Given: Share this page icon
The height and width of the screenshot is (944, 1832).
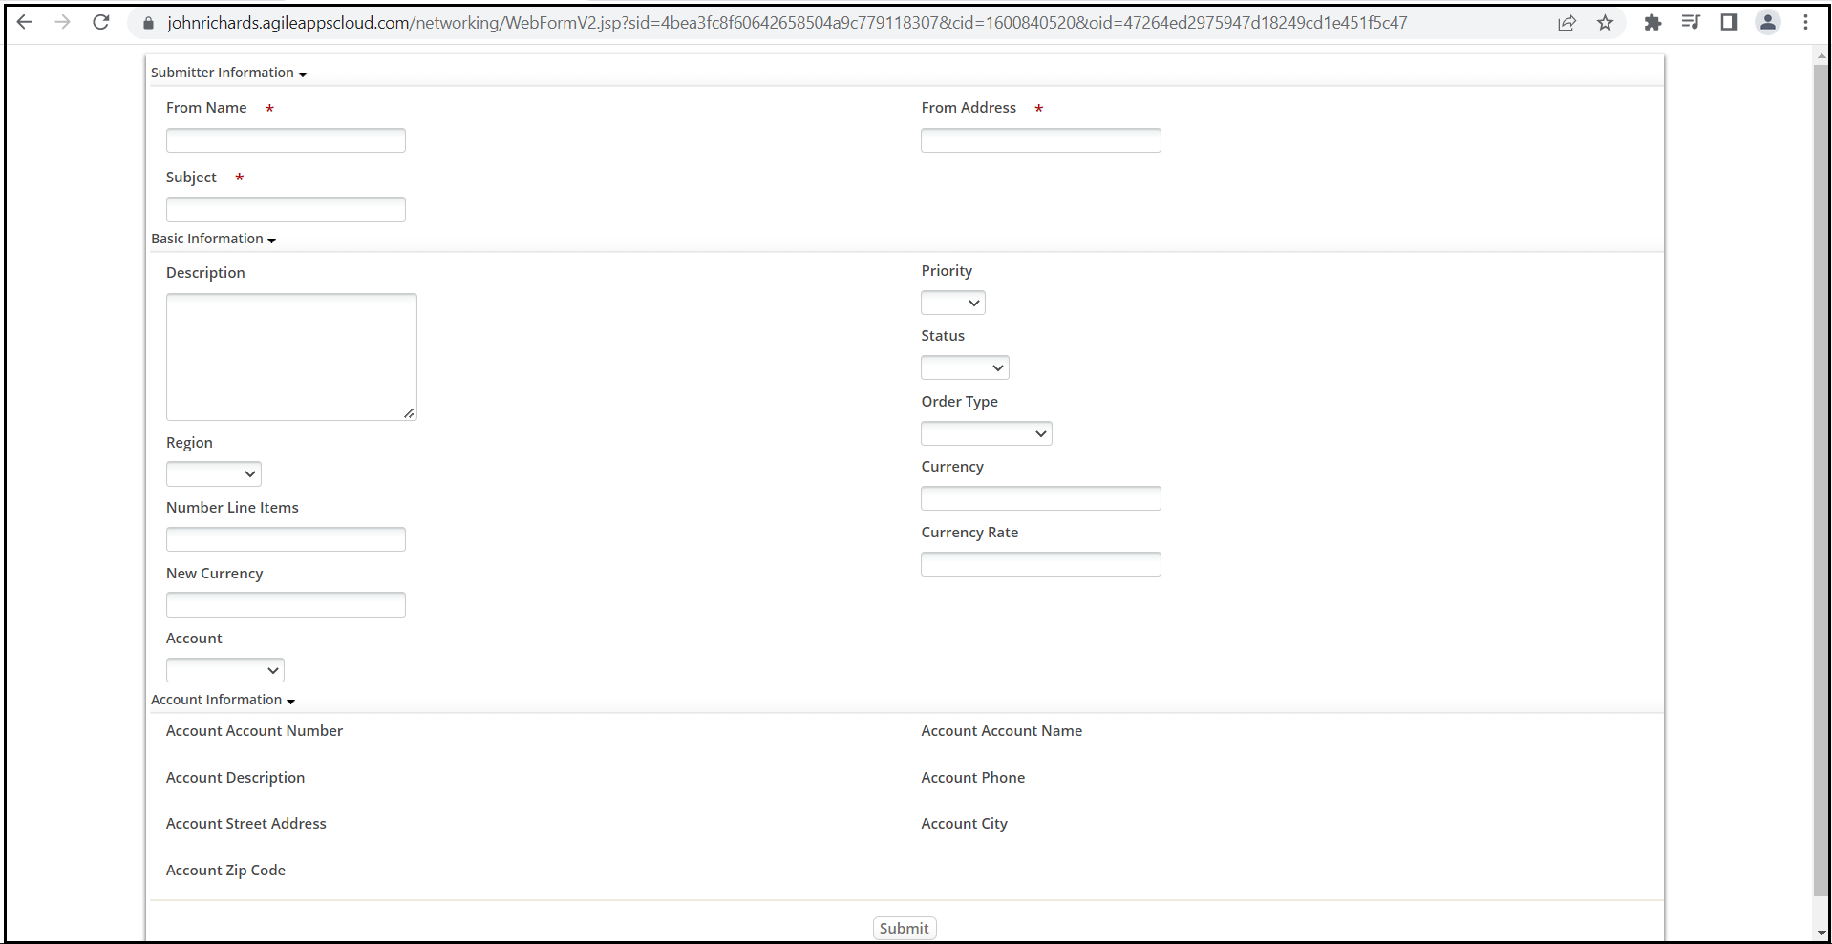Looking at the screenshot, I should (x=1566, y=23).
